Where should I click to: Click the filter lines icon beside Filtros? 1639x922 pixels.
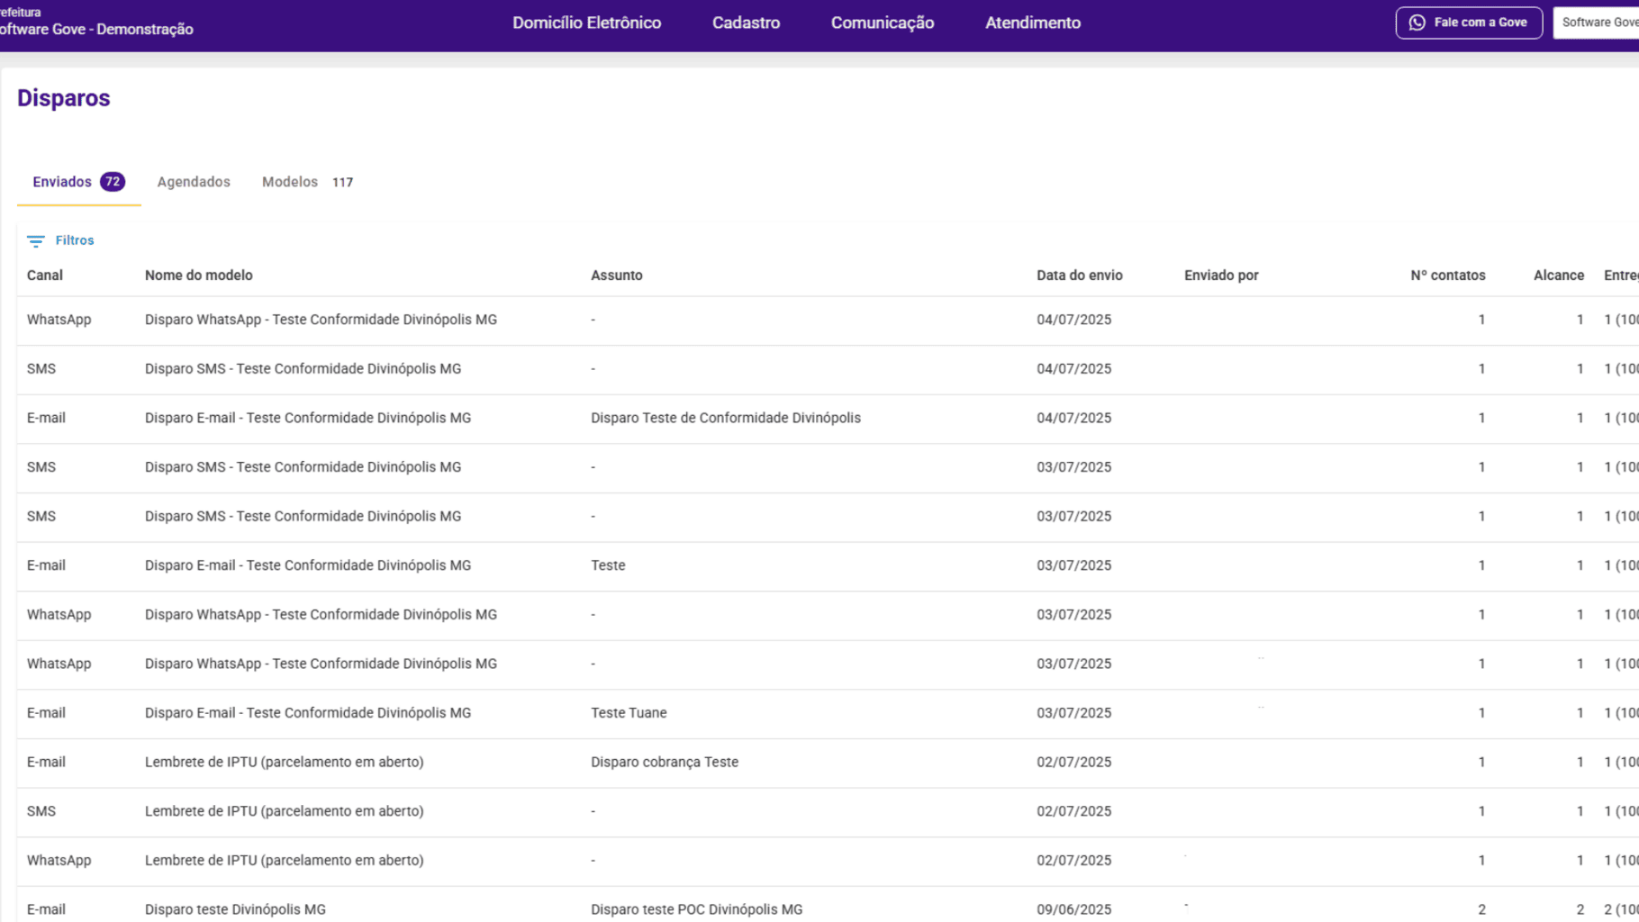pyautogui.click(x=35, y=241)
